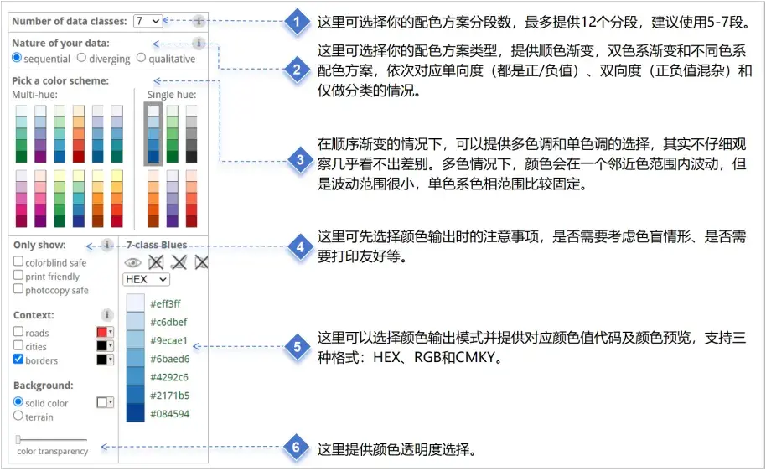Open info icon beside Context

click(x=107, y=314)
